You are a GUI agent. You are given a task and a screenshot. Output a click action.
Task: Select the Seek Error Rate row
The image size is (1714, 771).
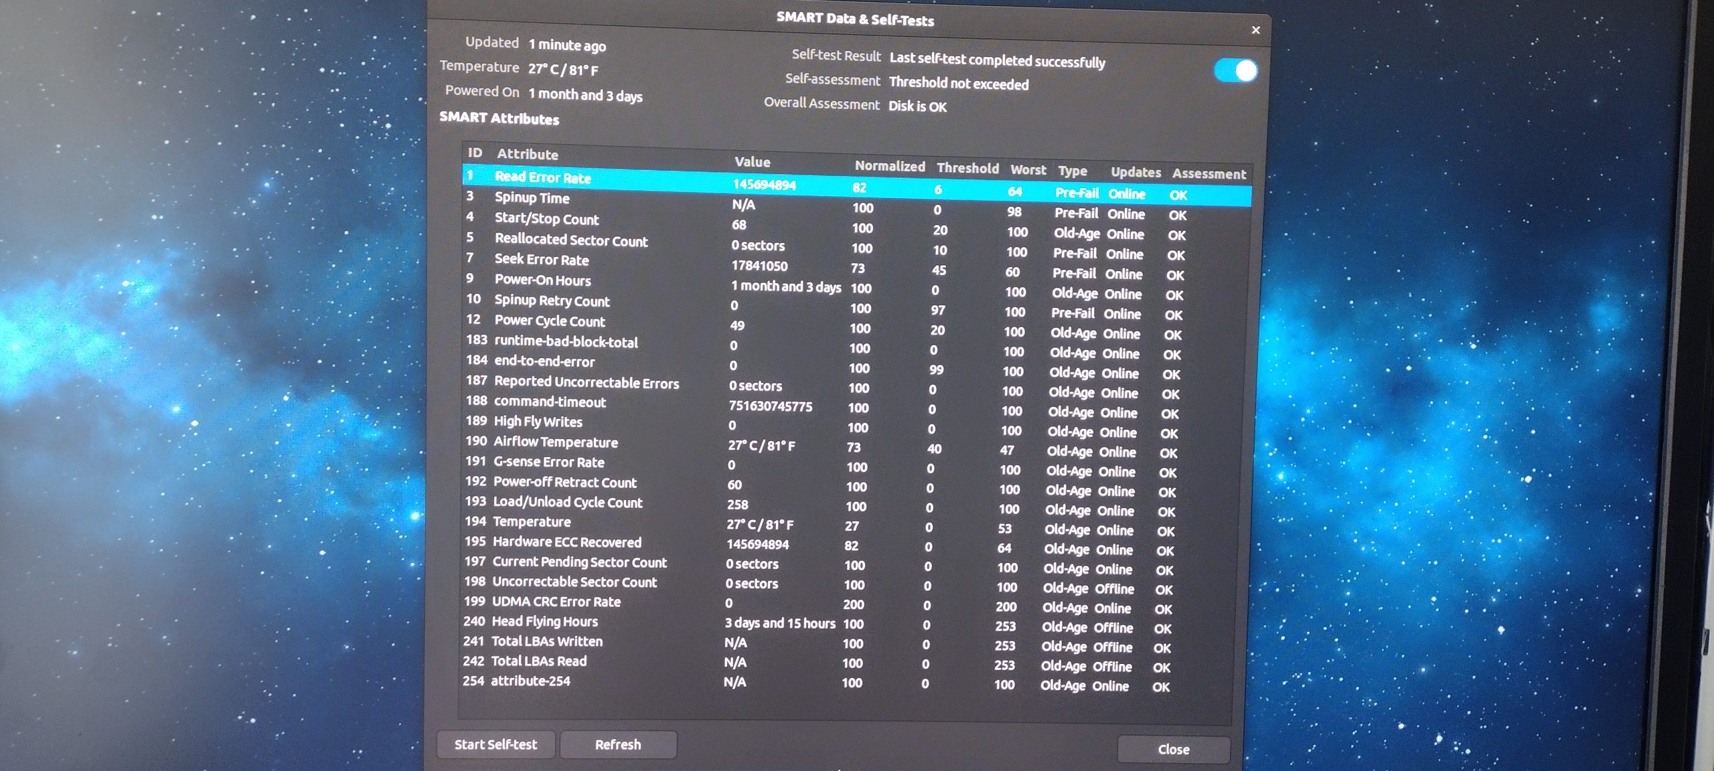(855, 266)
